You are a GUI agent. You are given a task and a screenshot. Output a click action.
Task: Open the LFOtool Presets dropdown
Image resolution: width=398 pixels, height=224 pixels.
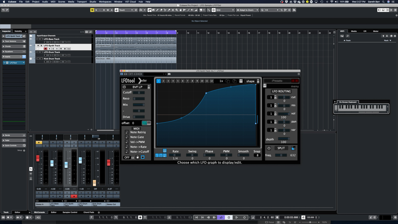click(x=277, y=81)
